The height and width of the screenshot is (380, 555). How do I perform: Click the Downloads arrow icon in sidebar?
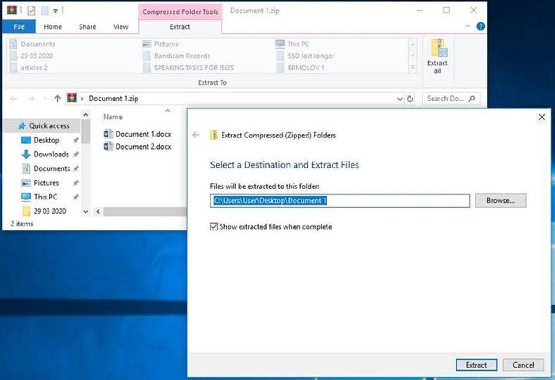point(26,154)
